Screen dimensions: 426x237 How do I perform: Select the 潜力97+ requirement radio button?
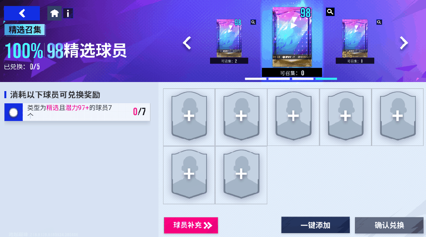pyautogui.click(x=13, y=112)
